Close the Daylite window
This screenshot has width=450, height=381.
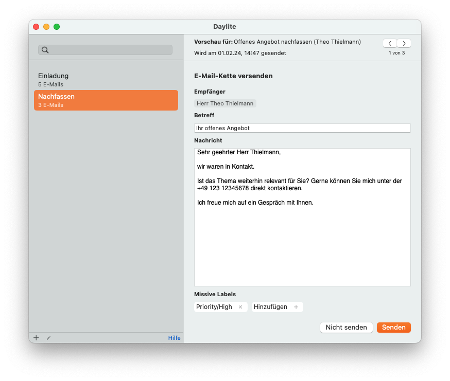(x=36, y=27)
